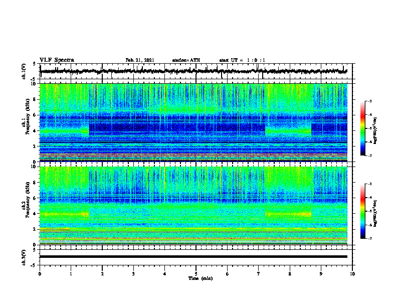
Task: Click the "ch.3(V)" axis label
Action: (24, 257)
